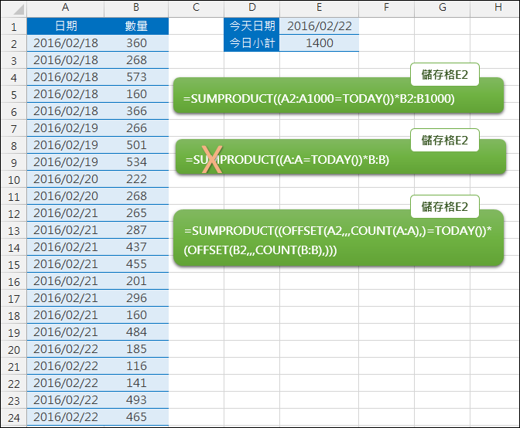Click quantity cell 287
This screenshot has height=428, width=520.
click(x=136, y=230)
